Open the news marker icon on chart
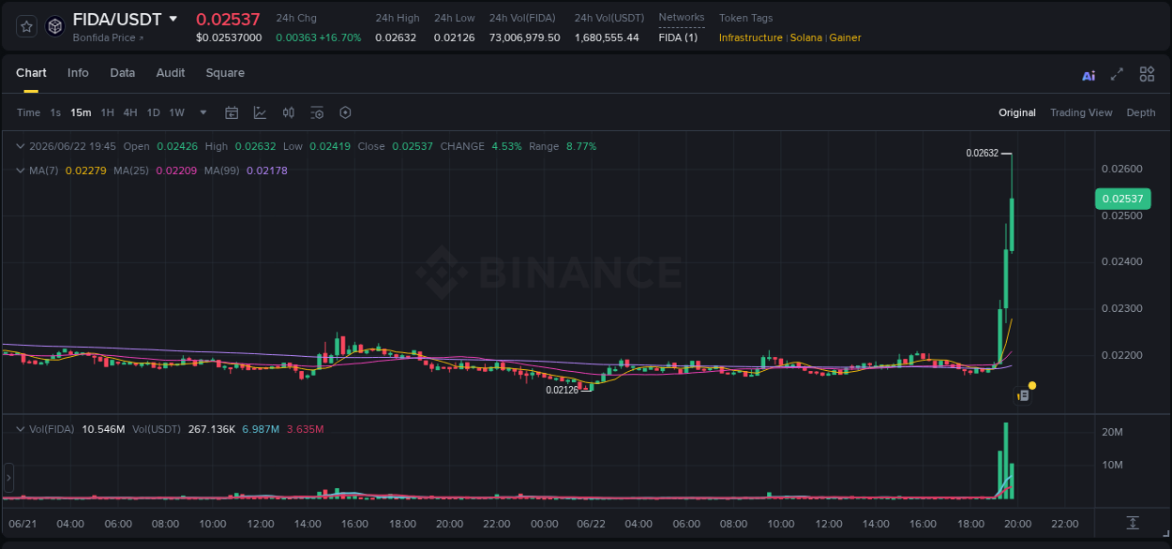 pyautogui.click(x=1024, y=396)
